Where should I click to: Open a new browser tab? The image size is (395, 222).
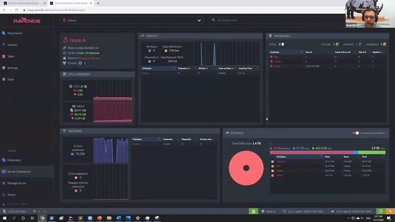[98, 3]
